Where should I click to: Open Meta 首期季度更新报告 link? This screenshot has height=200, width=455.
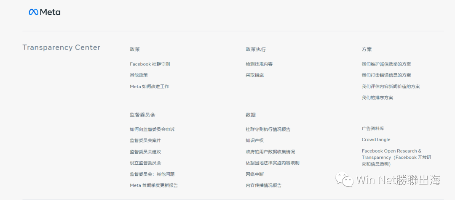154,186
